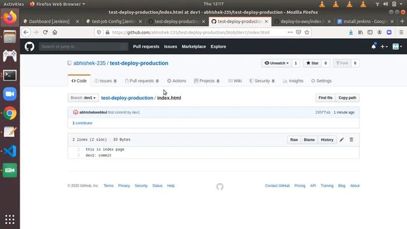The height and width of the screenshot is (229, 407).
Task: Open Firefox account icon in toolbar
Action: pyautogui.click(x=380, y=32)
